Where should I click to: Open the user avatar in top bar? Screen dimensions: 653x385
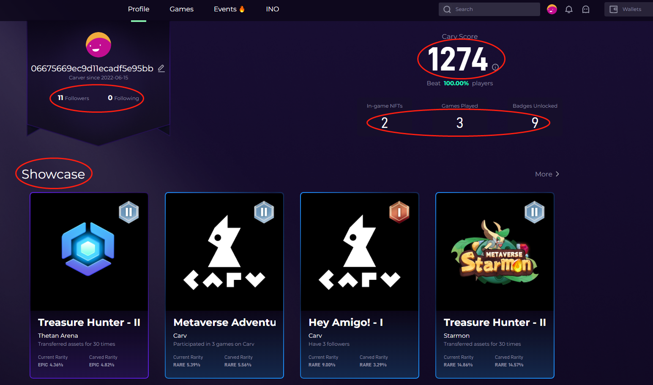coord(552,9)
